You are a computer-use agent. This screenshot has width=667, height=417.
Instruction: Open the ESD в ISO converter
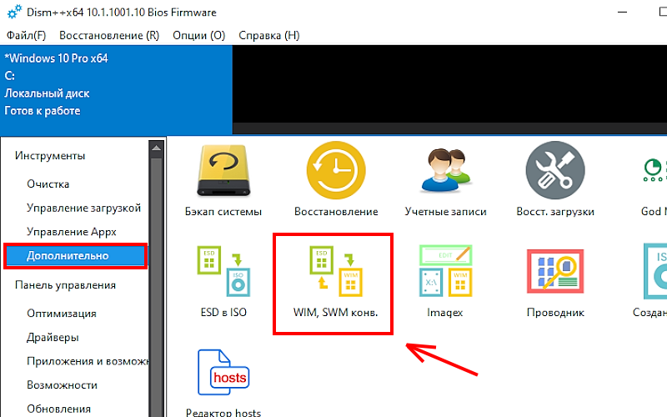coord(223,271)
